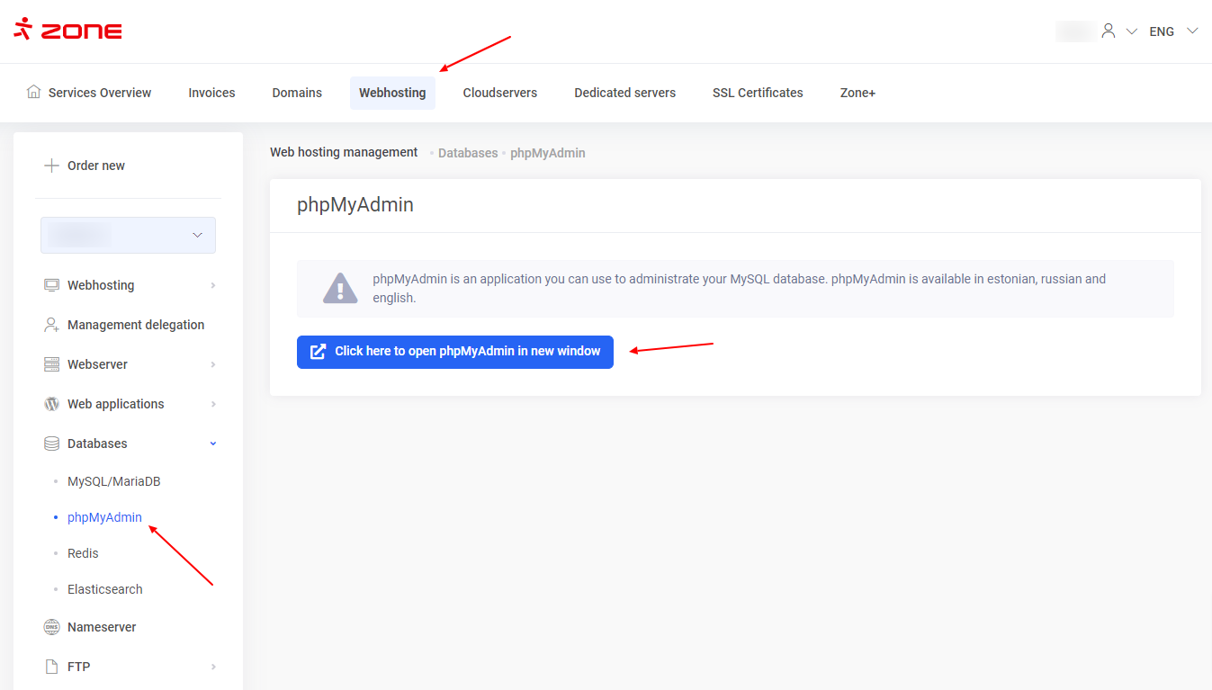
Task: Click open phpMyAdmin in new window button
Action: coord(455,352)
